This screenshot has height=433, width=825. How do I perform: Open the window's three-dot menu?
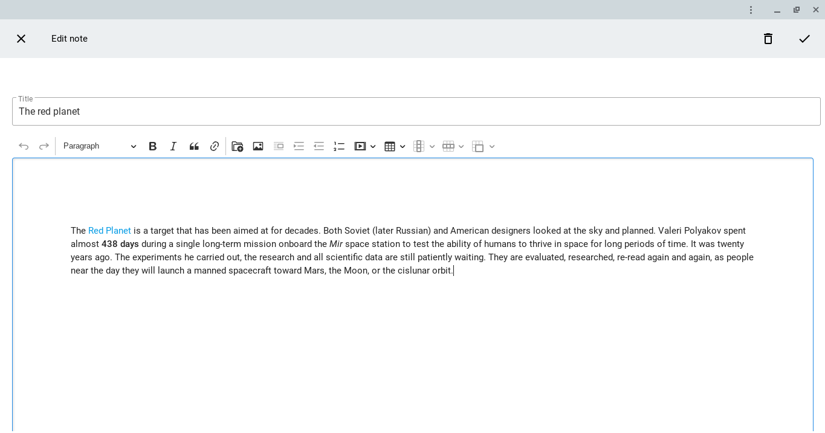(751, 10)
